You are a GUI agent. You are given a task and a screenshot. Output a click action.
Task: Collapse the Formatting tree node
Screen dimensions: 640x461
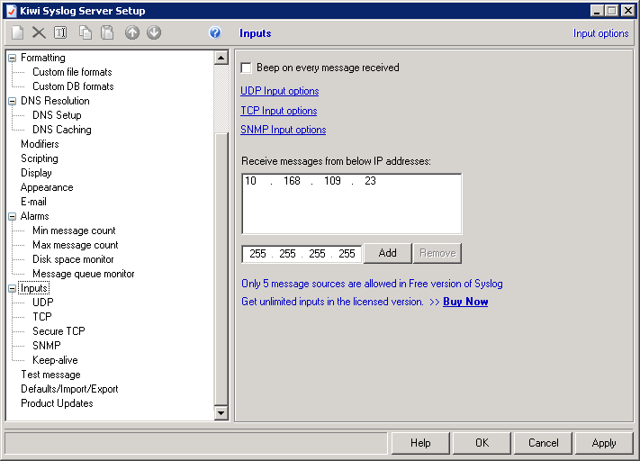[x=13, y=58]
